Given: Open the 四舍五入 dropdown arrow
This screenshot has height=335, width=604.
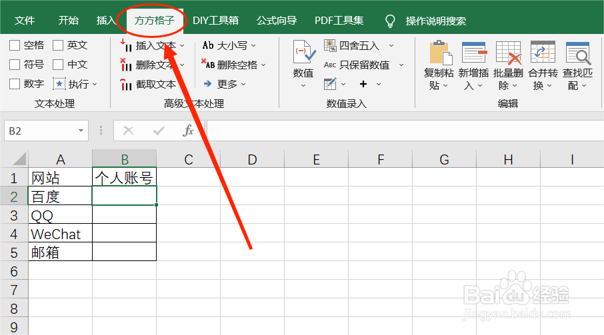Looking at the screenshot, I should pos(391,46).
